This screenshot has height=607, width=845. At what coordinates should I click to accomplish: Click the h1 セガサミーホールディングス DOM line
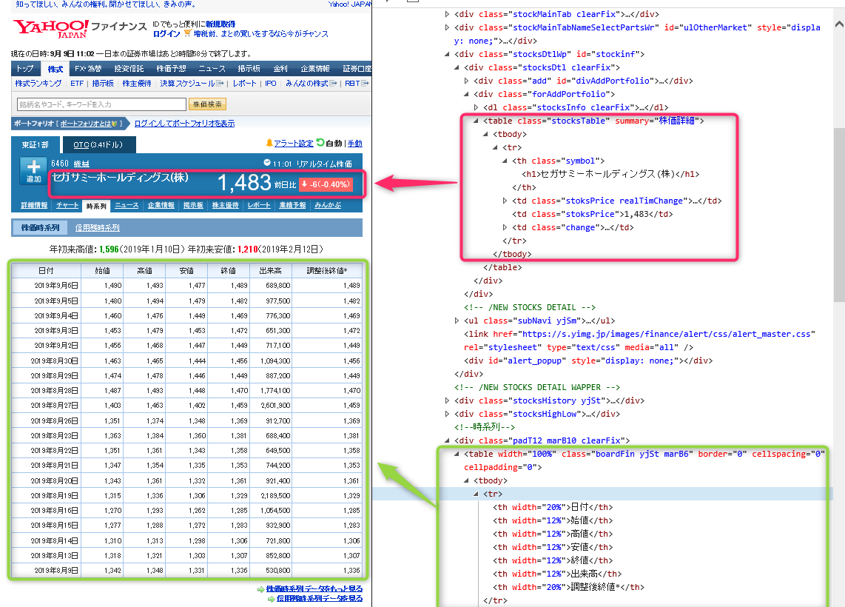610,174
